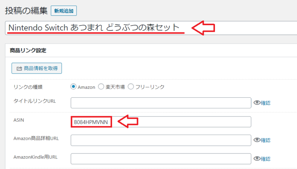Select the Amazon radio button
The image size is (297, 169).
tap(73, 87)
